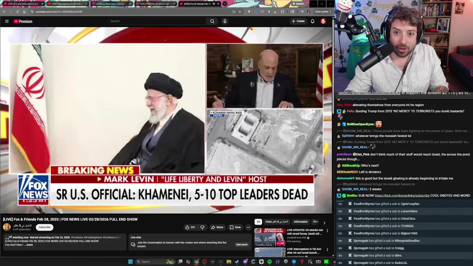The image size is (473, 266).
Task: Click the Create button
Action: coord(298,21)
